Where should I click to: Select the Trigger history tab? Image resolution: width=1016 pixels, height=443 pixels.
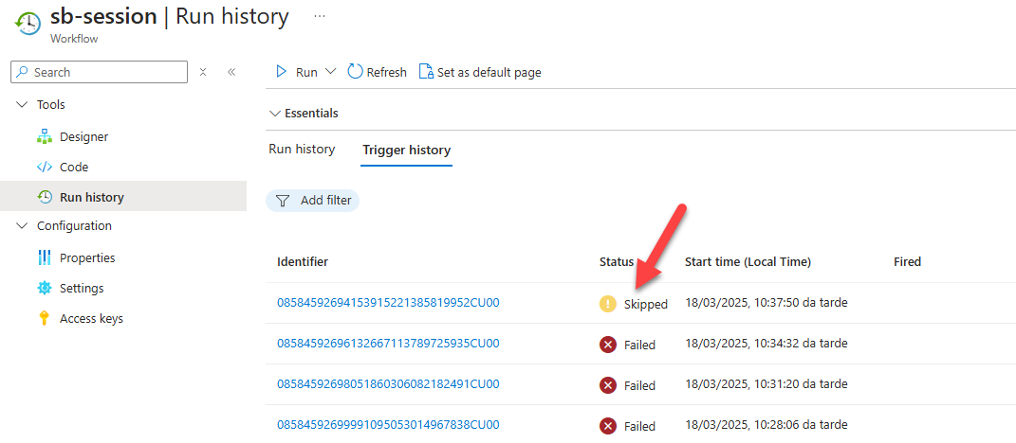(406, 151)
